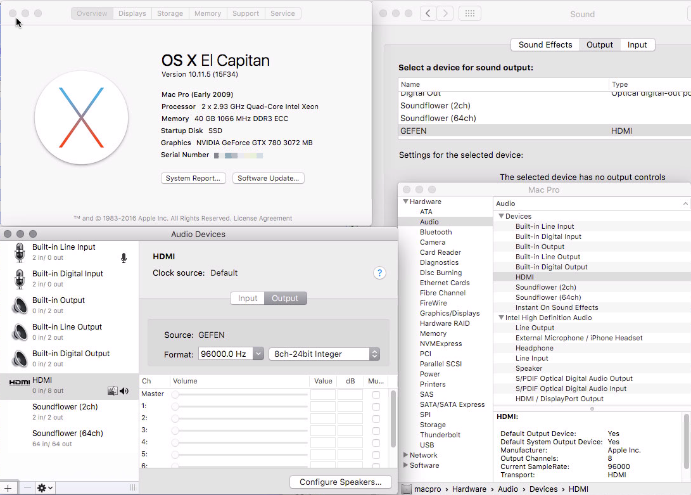691x495 pixels.
Task: Toggle channel 2 mute checkbox
Action: [x=376, y=419]
